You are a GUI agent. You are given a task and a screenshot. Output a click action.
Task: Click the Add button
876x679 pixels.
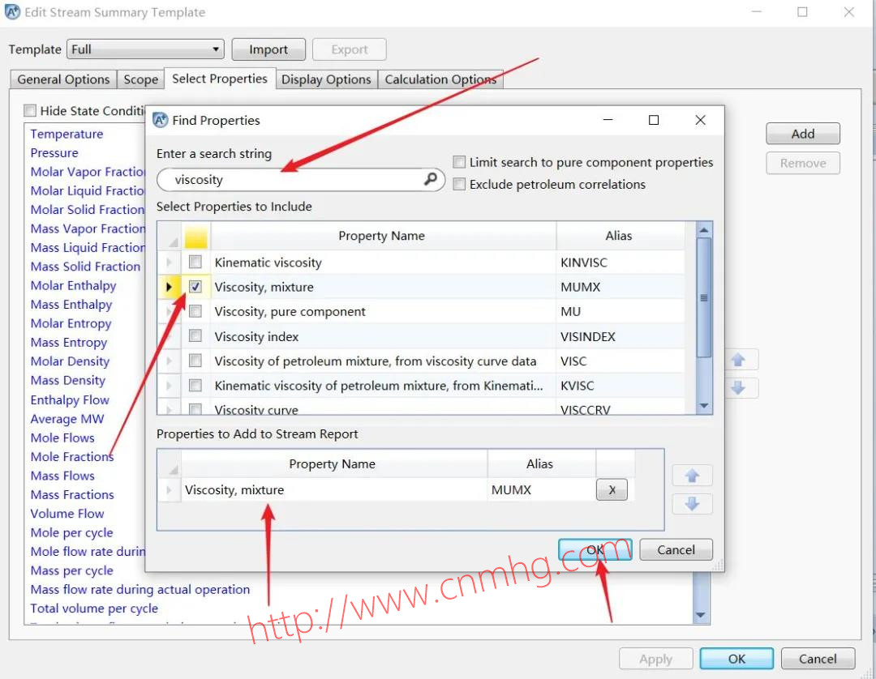tap(803, 134)
